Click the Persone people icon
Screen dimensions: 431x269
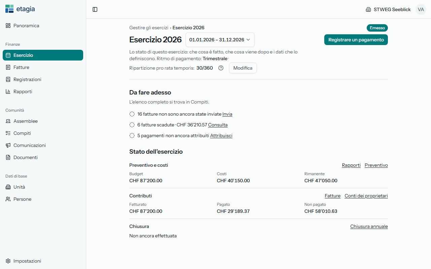(x=8, y=199)
